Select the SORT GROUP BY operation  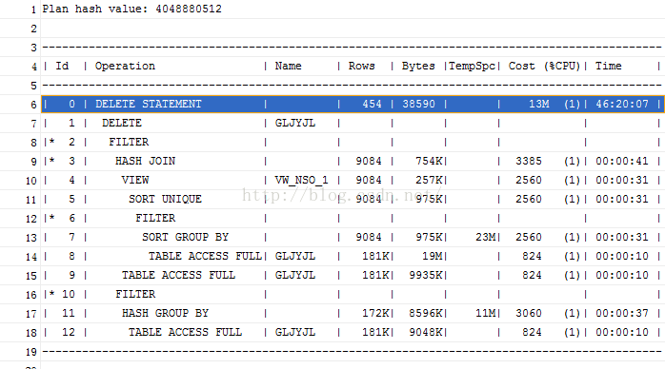(x=186, y=238)
